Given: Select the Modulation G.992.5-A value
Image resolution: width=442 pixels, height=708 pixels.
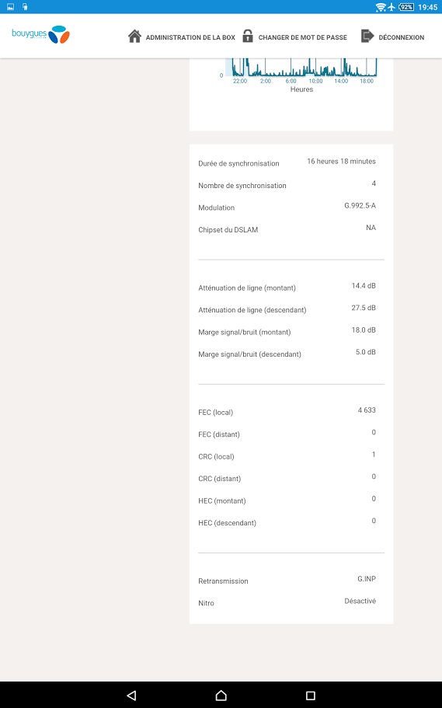Looking at the screenshot, I should point(360,205).
